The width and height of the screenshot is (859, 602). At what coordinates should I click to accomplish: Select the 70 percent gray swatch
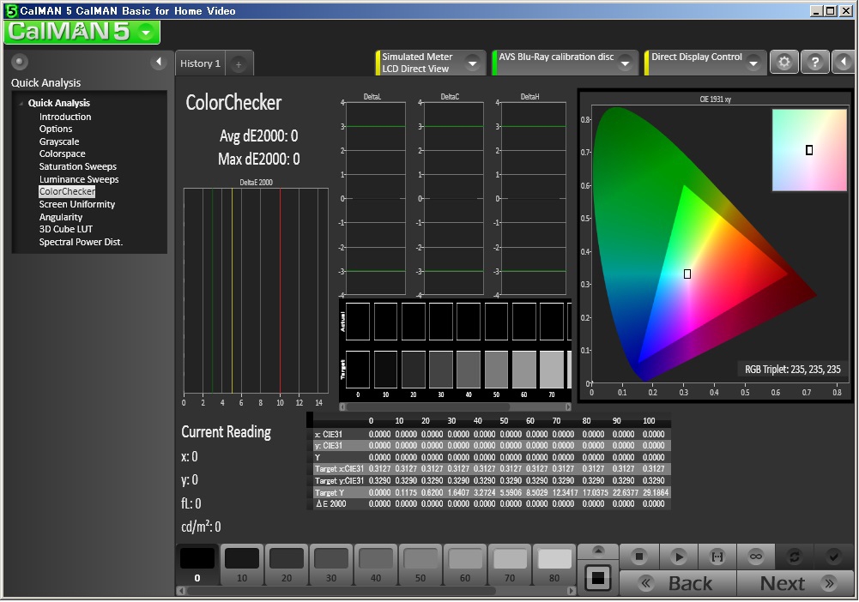coord(510,565)
